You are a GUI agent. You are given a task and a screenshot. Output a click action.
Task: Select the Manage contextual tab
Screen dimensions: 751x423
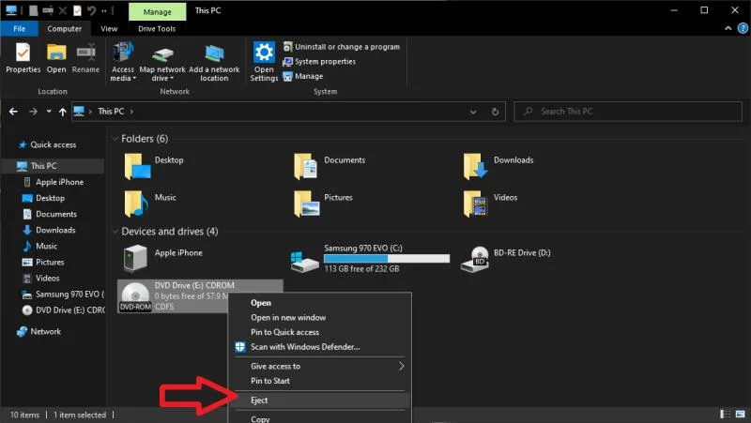pyautogui.click(x=157, y=12)
